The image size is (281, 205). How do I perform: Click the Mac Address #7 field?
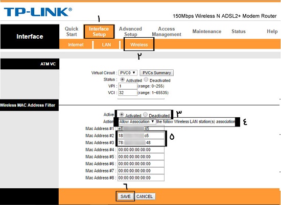pos(141,171)
